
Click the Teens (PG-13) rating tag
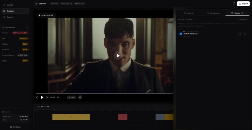pos(66,4)
